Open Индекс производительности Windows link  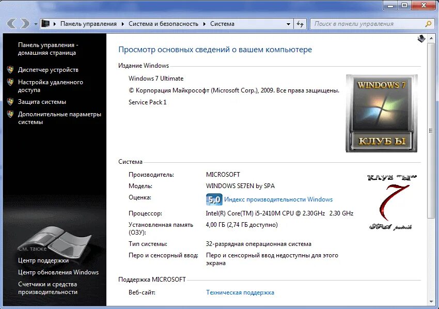(278, 199)
